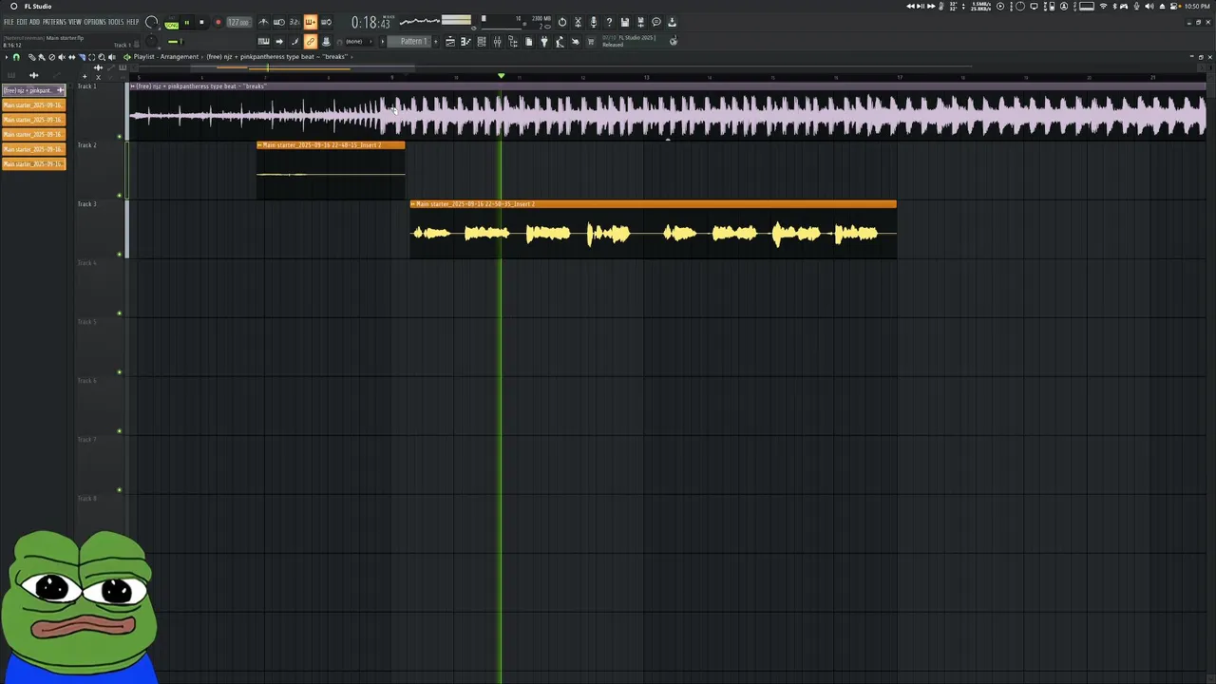Toggle the metronome icon

pyautogui.click(x=264, y=22)
